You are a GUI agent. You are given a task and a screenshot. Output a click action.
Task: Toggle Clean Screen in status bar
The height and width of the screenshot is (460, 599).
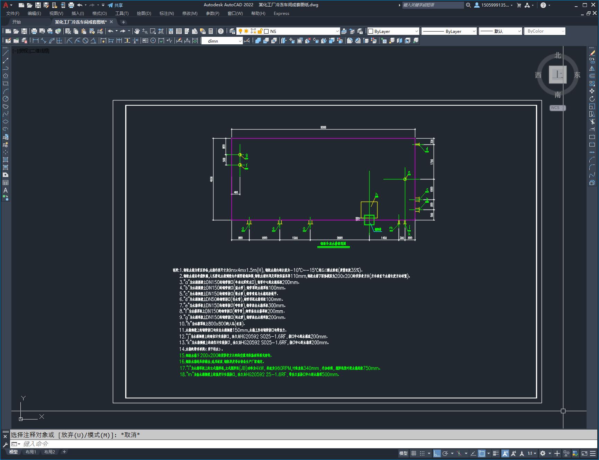click(584, 453)
